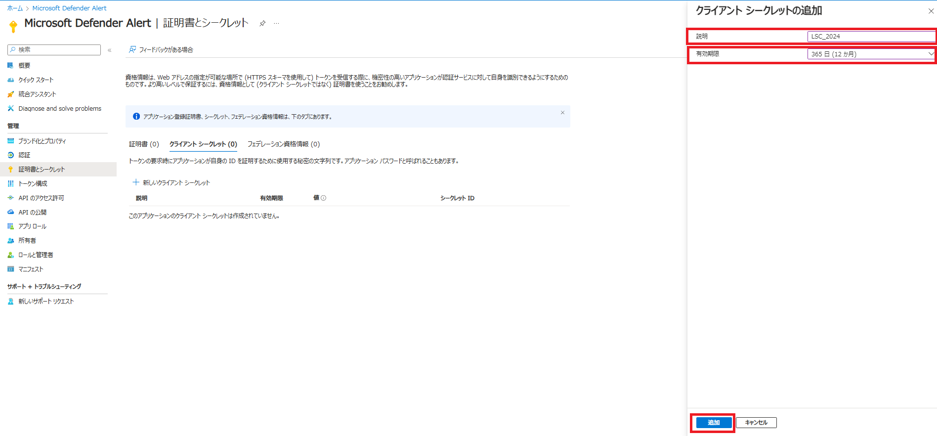Collapse the sidebar with the double chevron
The width and height of the screenshot is (937, 436).
pos(110,50)
